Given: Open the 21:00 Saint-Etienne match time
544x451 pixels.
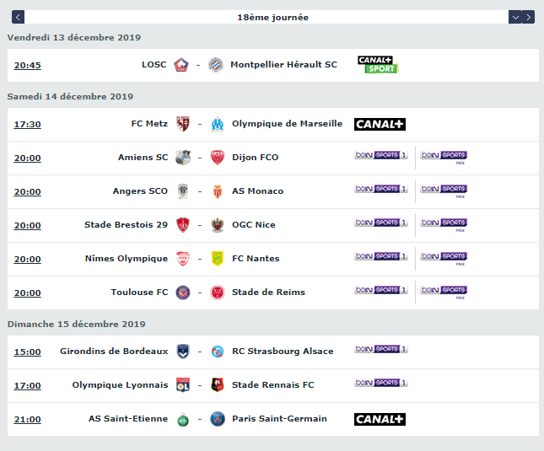Looking at the screenshot, I should click(x=27, y=419).
